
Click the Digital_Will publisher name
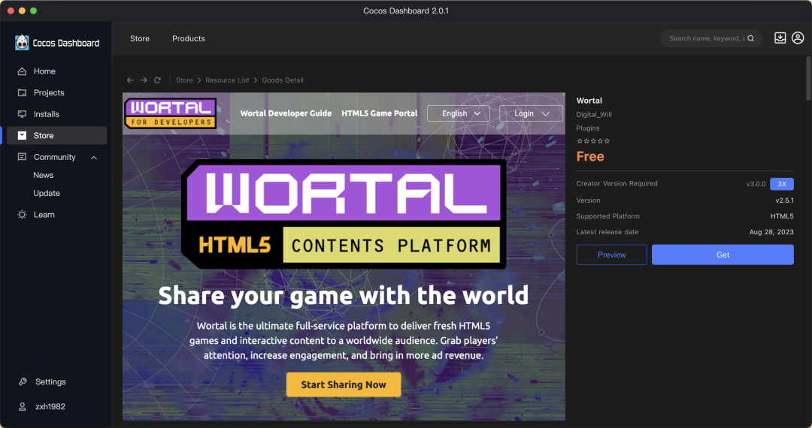[594, 115]
